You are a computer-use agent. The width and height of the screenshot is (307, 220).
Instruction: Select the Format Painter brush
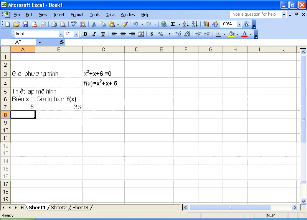click(x=125, y=24)
